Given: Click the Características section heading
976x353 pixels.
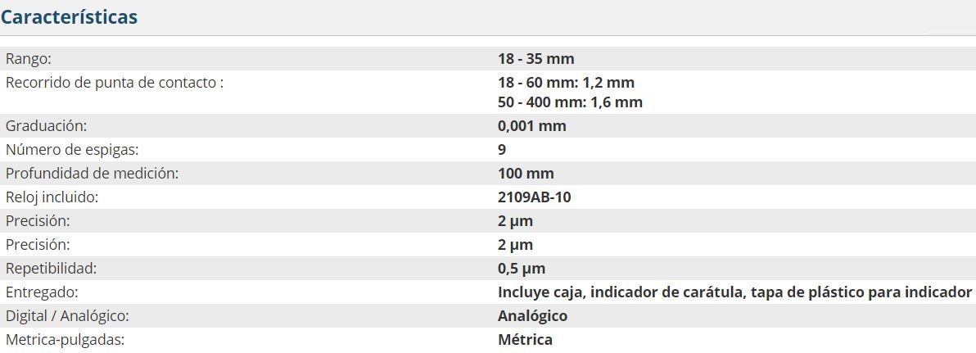Looking at the screenshot, I should [x=69, y=16].
